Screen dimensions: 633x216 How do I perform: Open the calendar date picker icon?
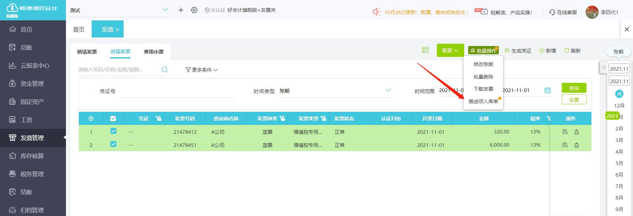pyautogui.click(x=548, y=90)
